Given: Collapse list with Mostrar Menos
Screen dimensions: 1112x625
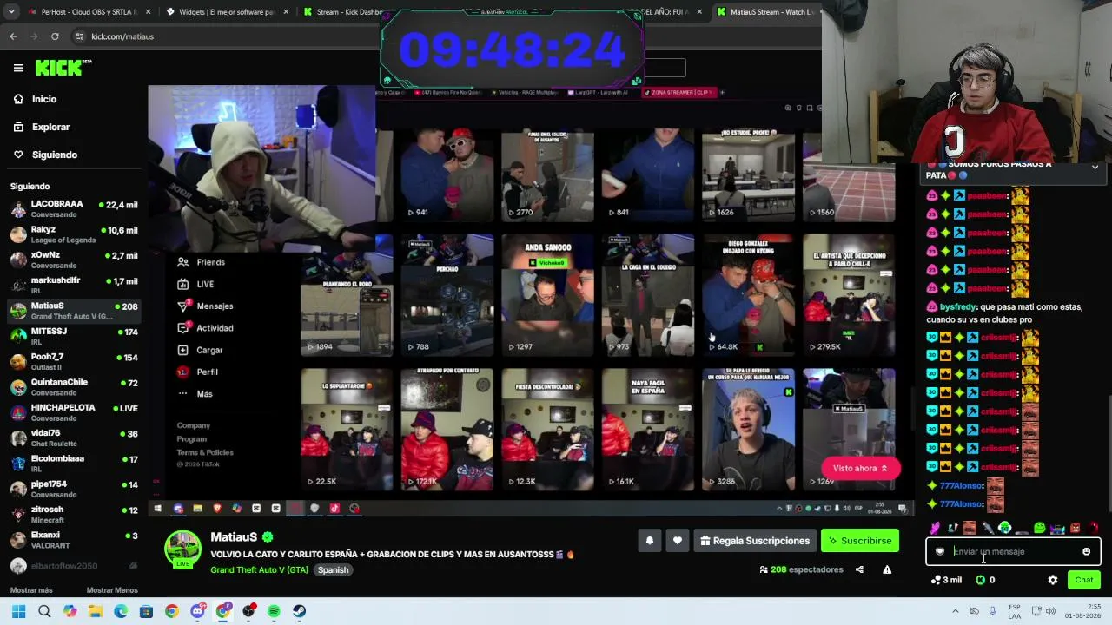Looking at the screenshot, I should [x=112, y=590].
